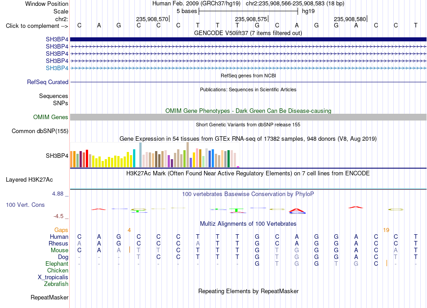Click the red bar in GTEx chart

pyautogui.click(x=87, y=158)
